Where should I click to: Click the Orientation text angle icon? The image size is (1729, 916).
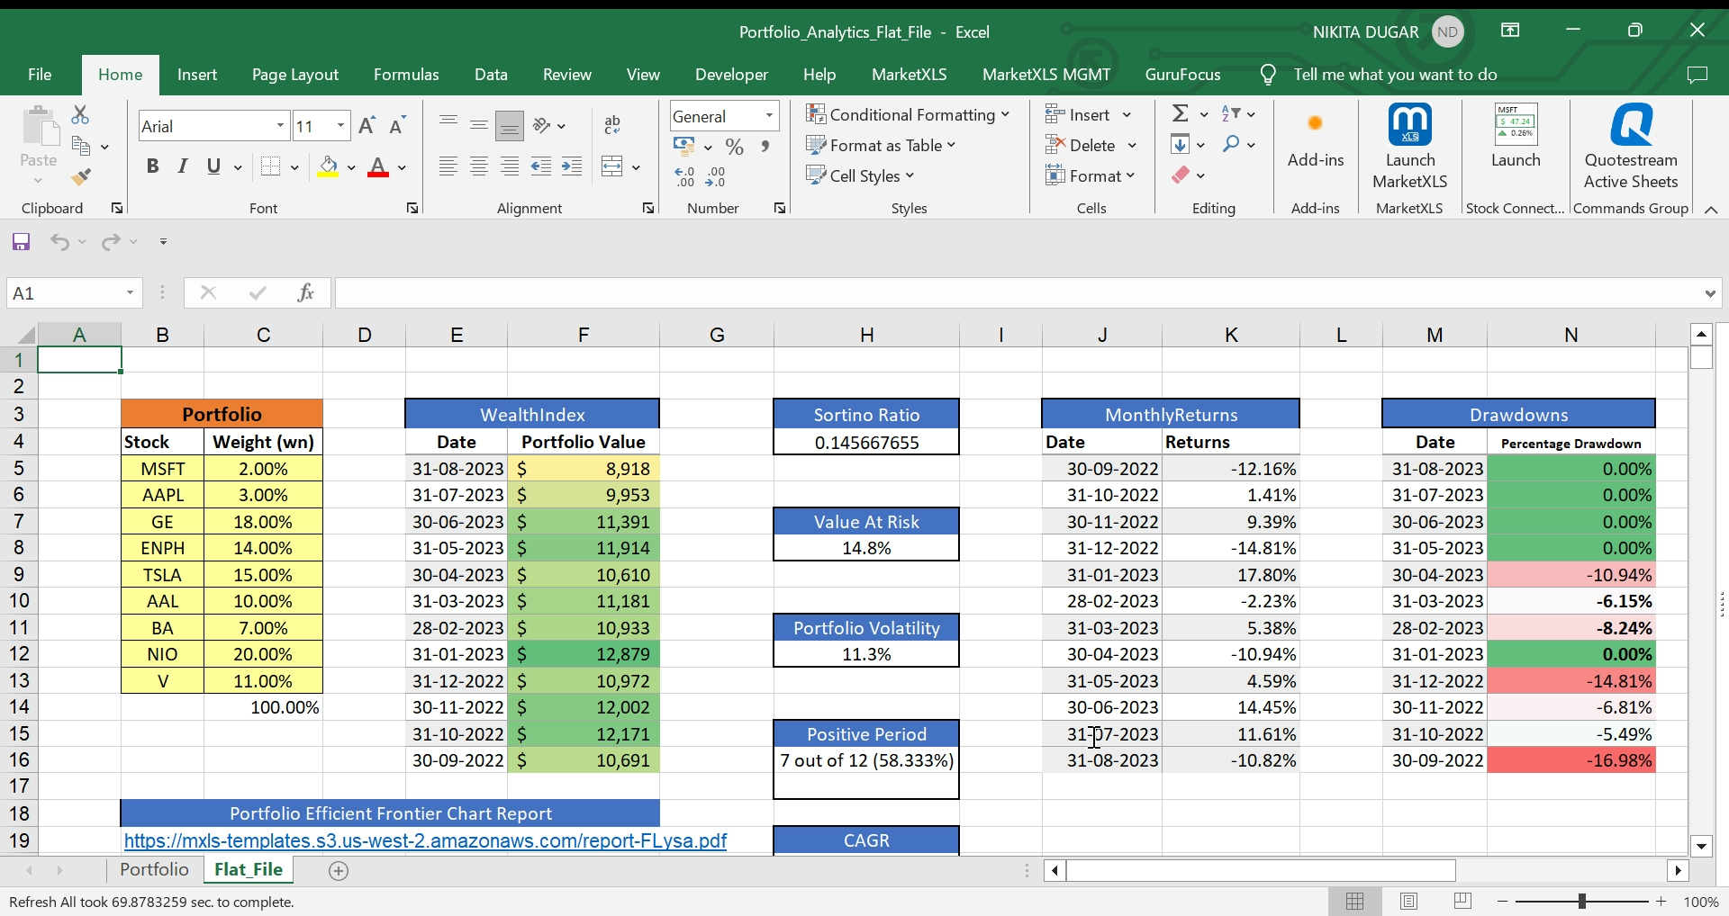click(541, 125)
